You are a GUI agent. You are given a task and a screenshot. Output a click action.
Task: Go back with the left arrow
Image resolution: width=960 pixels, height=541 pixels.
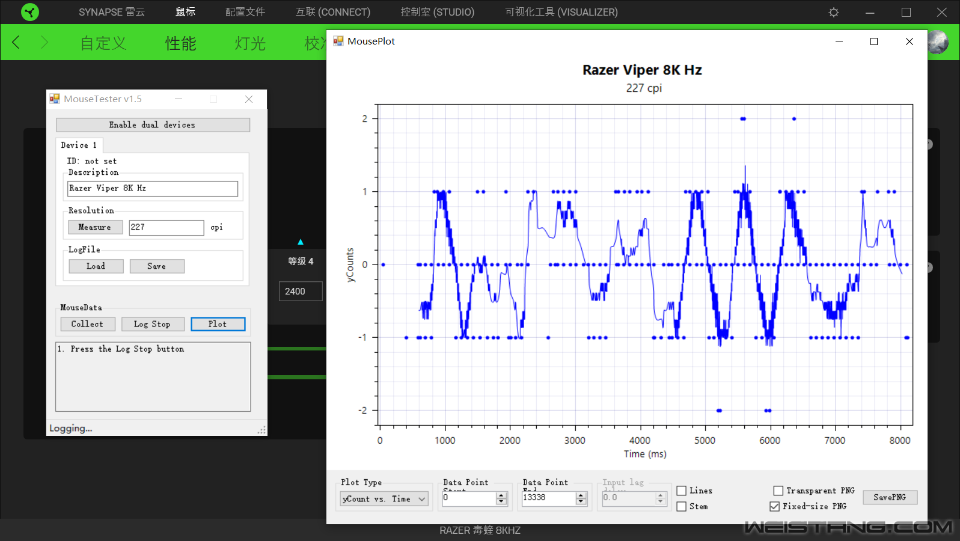coord(16,42)
